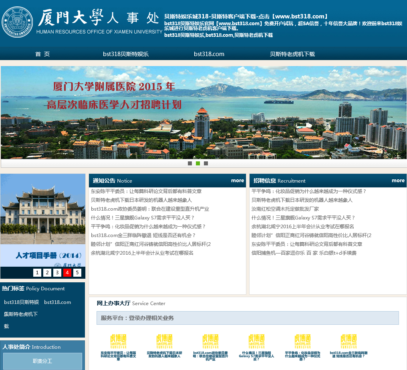407x370 pixels.
Task: Click 虎博通 icon above 贝斯特老虎机下载日本研发 caption
Action: pos(164,341)
